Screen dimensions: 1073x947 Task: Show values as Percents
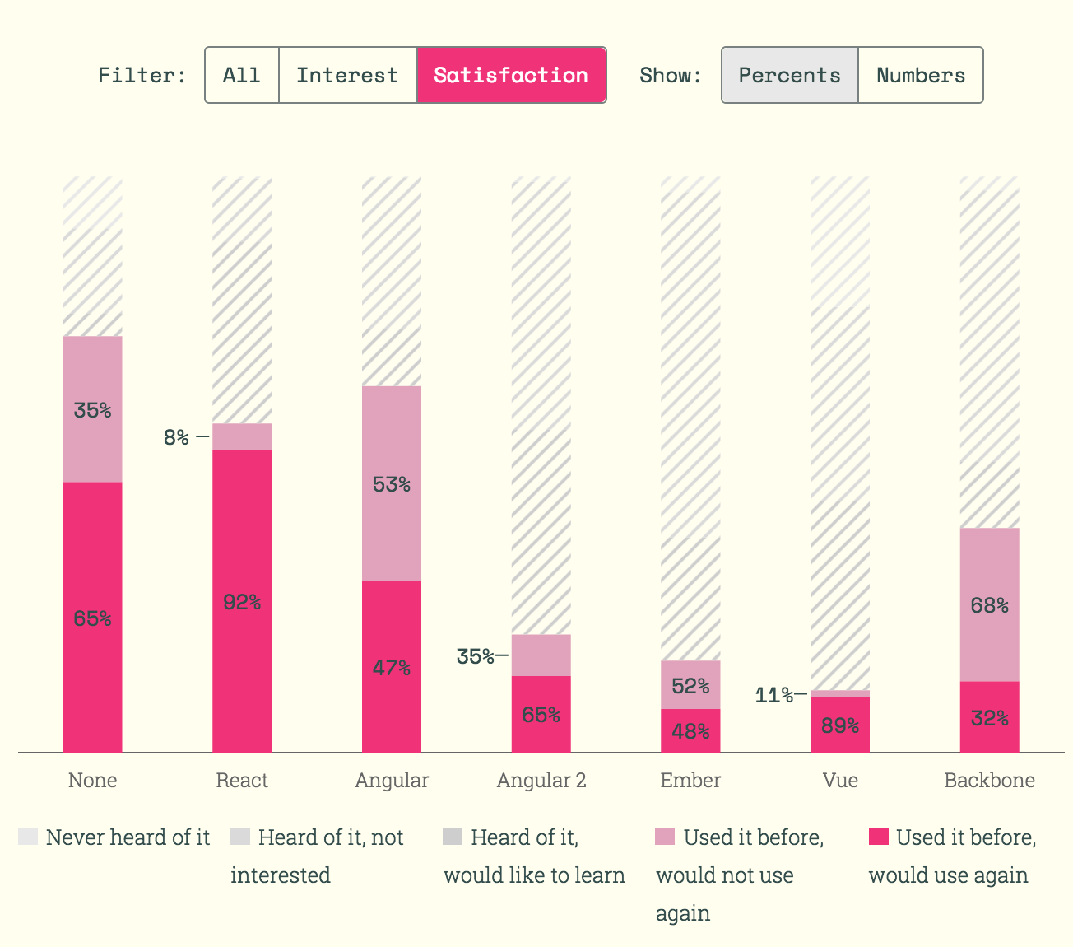[788, 75]
